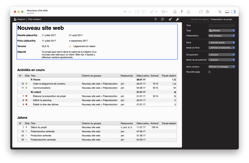Open the Mode de groupement dropdown

click(221, 60)
